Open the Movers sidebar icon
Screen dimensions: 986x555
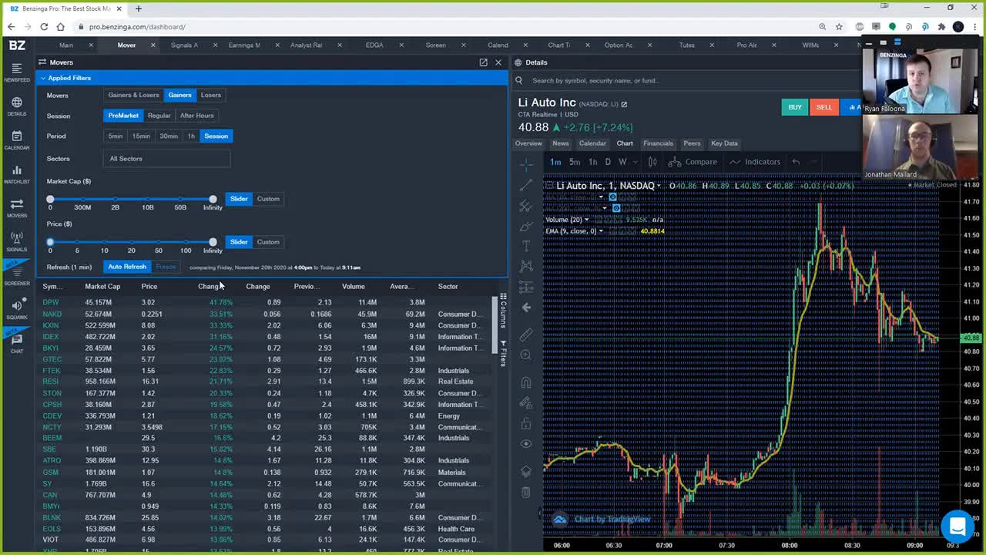(x=17, y=208)
